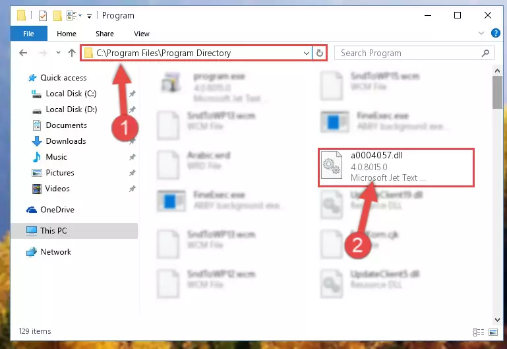Open Local Disk (D:) in sidebar
The width and height of the screenshot is (507, 349).
(71, 110)
